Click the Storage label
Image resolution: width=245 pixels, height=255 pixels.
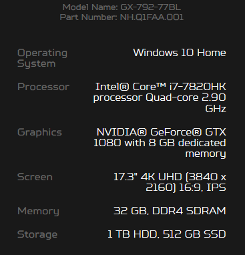[37, 235]
